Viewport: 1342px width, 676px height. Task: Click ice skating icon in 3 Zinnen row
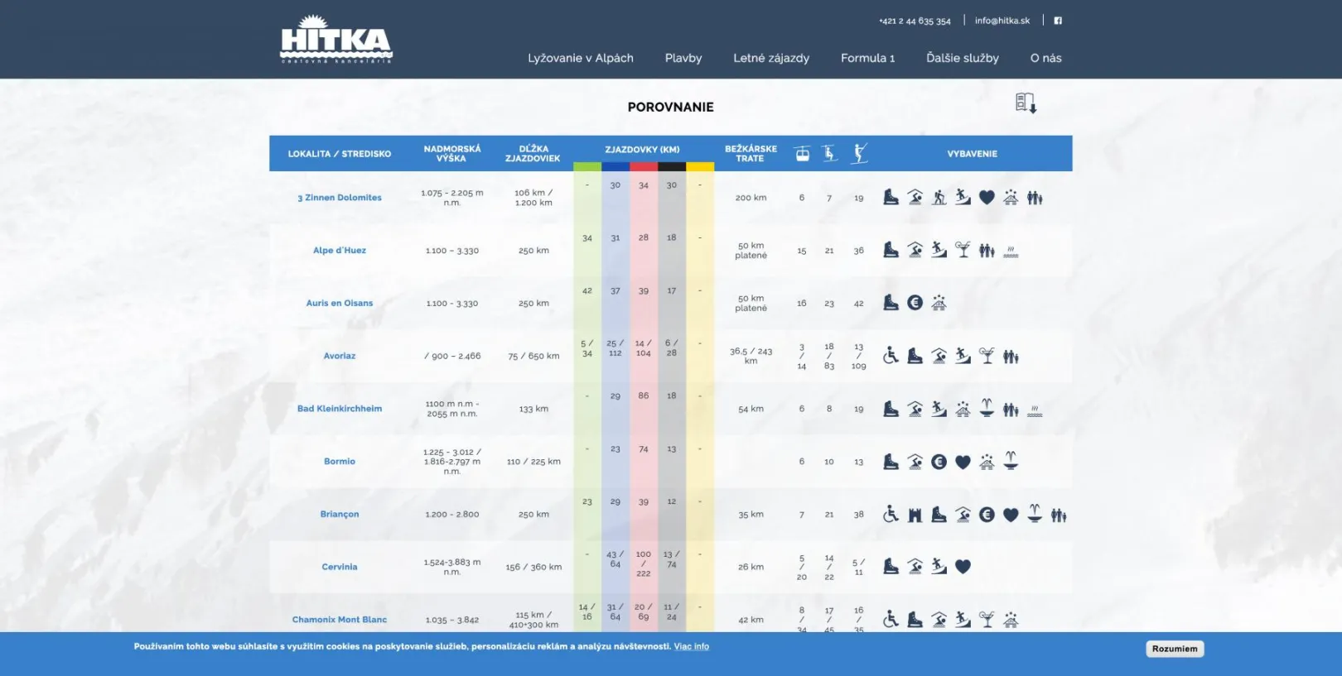(x=891, y=197)
